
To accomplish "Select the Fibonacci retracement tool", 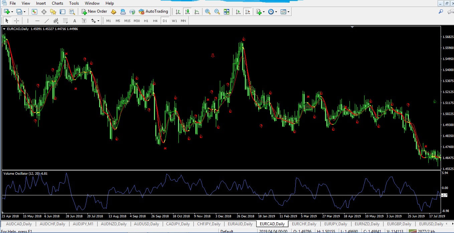I will click(x=65, y=21).
